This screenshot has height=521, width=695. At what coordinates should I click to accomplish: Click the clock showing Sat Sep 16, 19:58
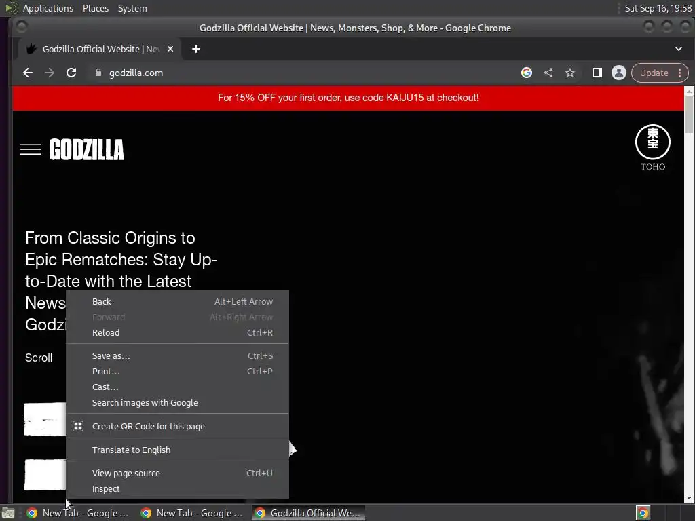pyautogui.click(x=658, y=8)
